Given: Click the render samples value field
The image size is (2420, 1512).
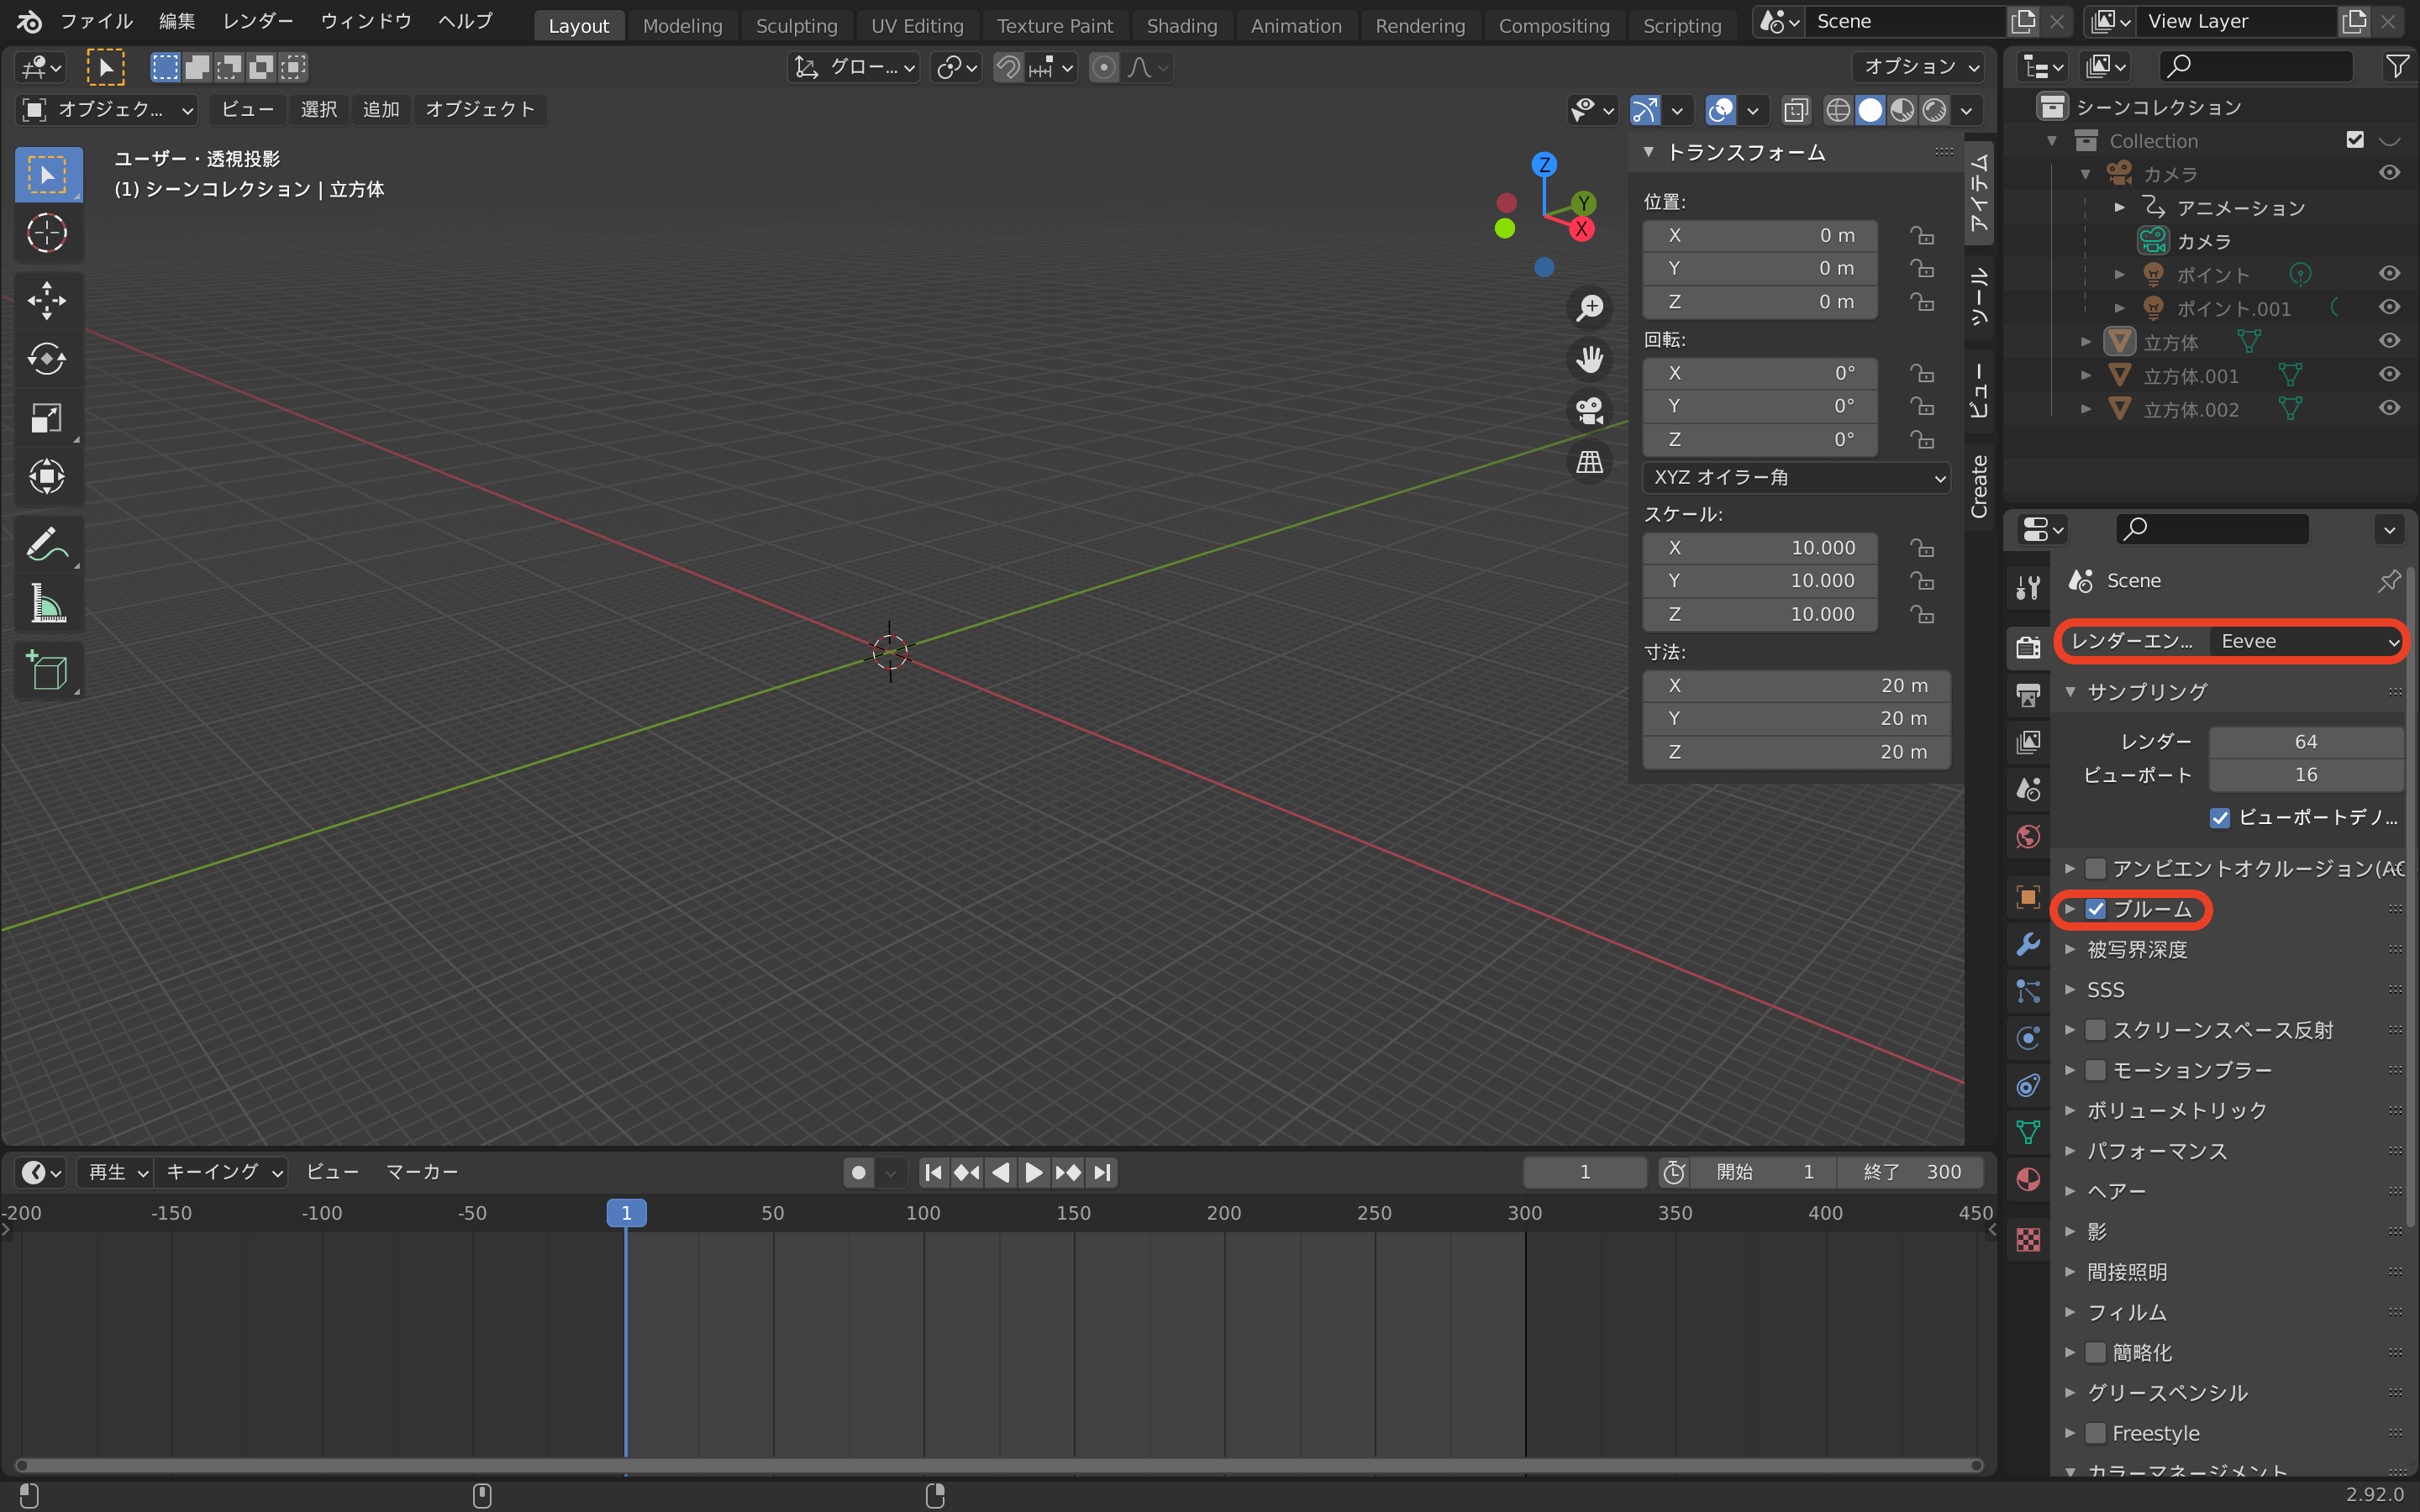Looking at the screenshot, I should (x=2305, y=742).
